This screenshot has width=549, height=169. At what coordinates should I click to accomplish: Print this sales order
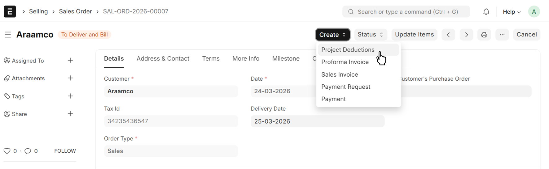(x=484, y=35)
